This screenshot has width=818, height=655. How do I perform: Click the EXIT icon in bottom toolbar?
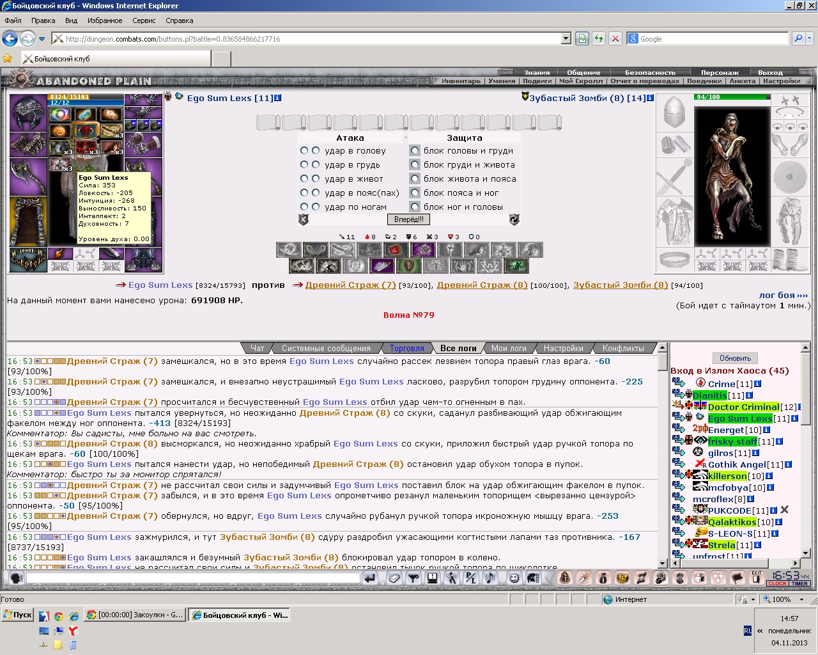pos(756,578)
